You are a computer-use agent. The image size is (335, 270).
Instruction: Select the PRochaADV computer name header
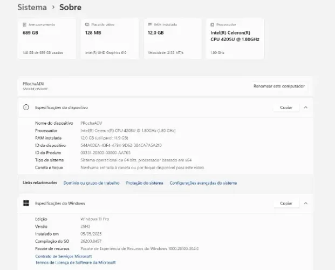(33, 84)
